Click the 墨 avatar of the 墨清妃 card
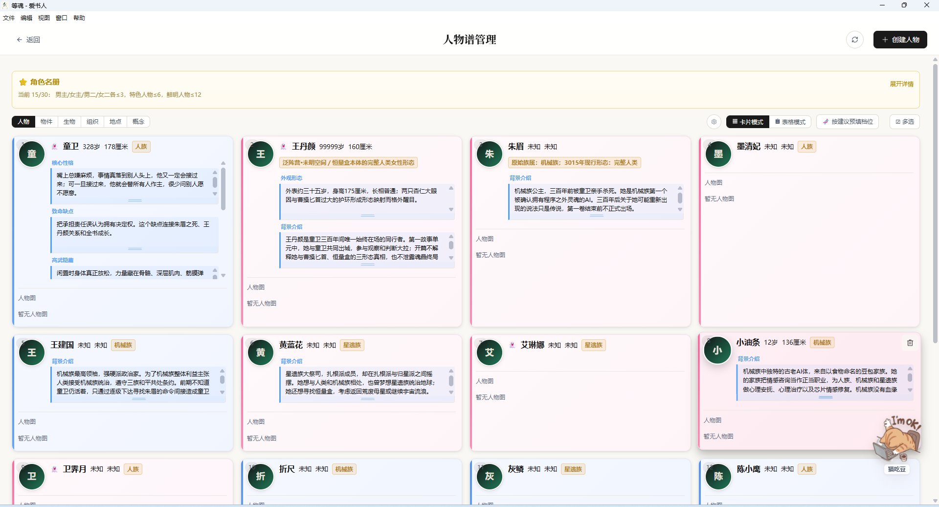The height and width of the screenshot is (507, 939). click(718, 154)
